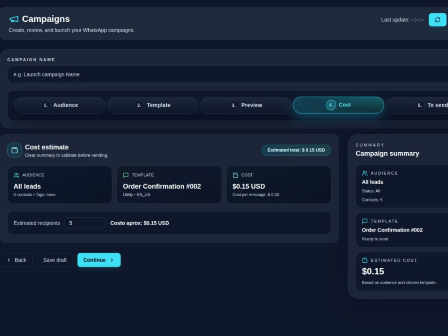Click the Cost estimate wallet icon
This screenshot has width=448, height=336.
pyautogui.click(x=15, y=150)
